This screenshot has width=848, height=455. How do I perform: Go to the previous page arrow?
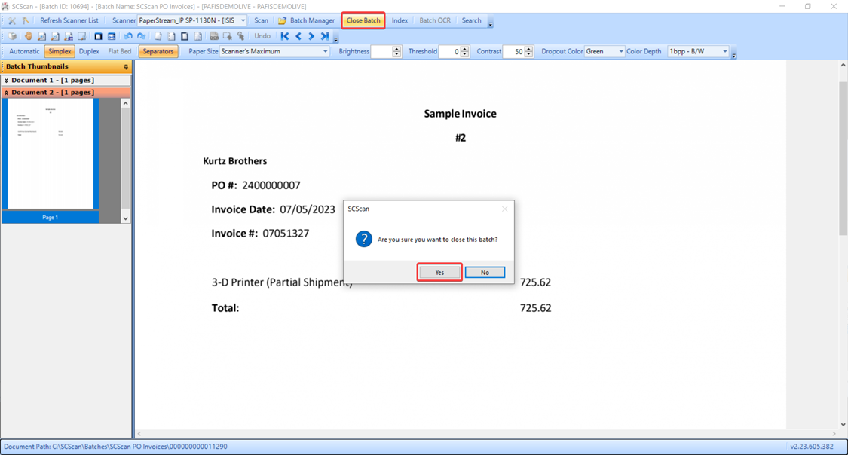(298, 36)
